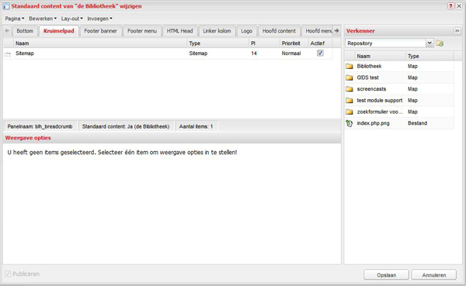Open the Footer menu tab
The image size is (466, 286).
point(142,31)
